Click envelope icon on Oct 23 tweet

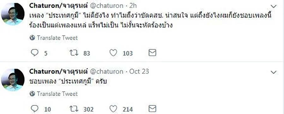152,109
